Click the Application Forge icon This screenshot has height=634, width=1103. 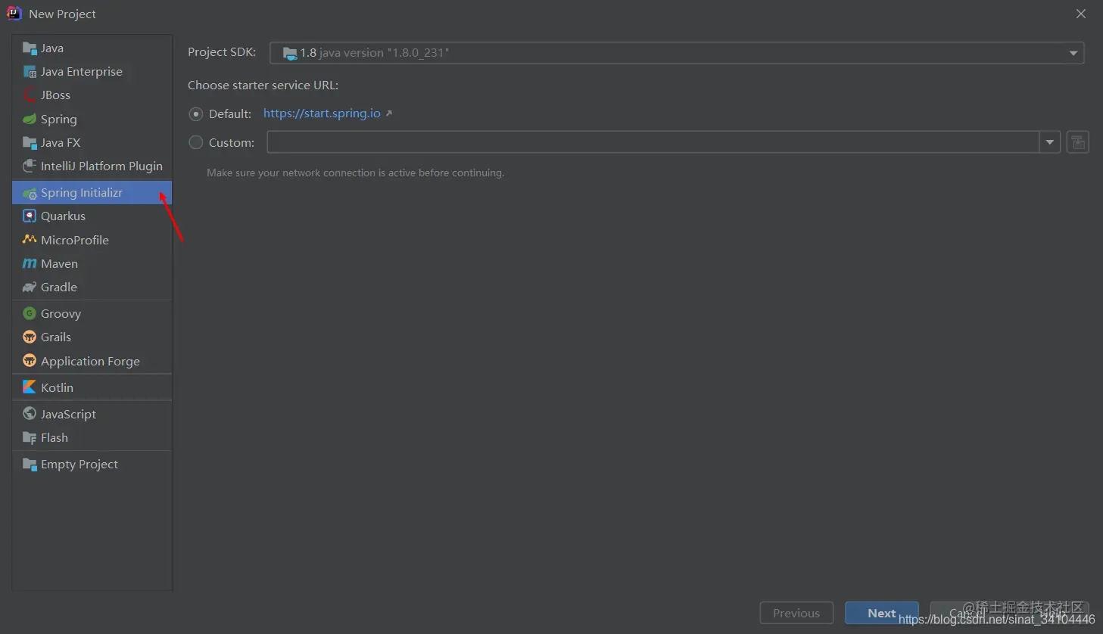[30, 361]
